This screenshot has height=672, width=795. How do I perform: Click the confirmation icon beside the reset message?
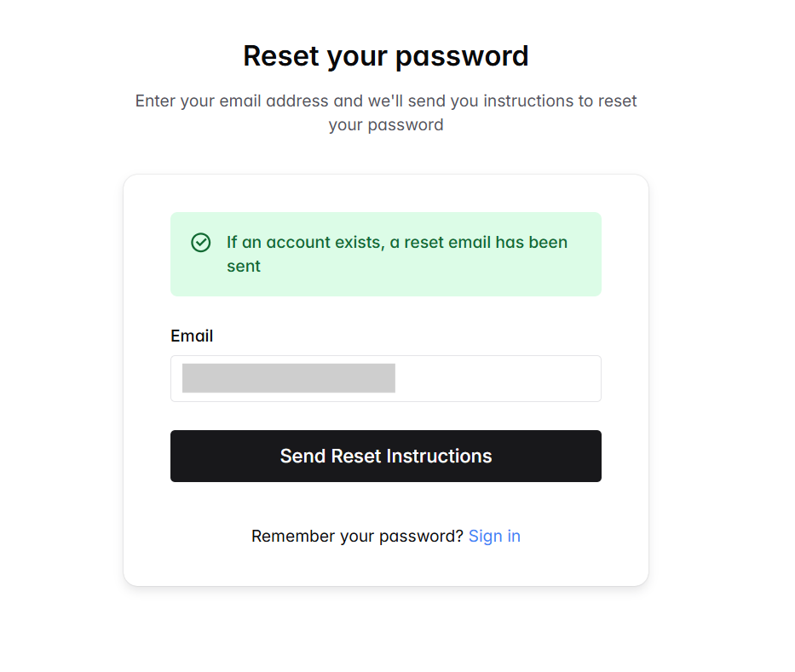pyautogui.click(x=201, y=243)
